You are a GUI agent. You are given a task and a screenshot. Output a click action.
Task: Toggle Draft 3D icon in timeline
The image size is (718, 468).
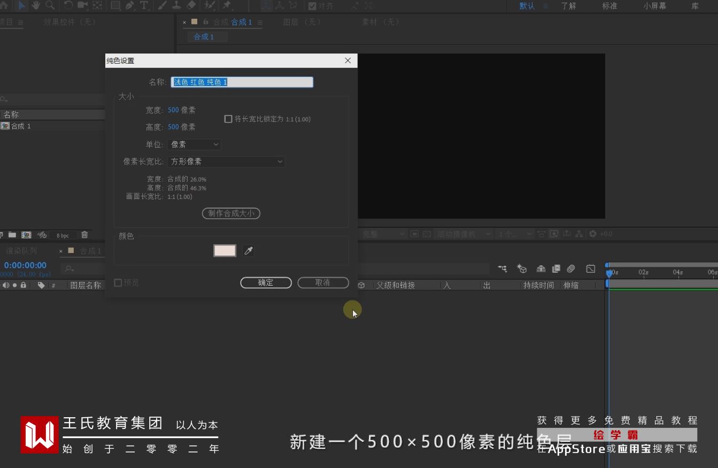point(522,269)
